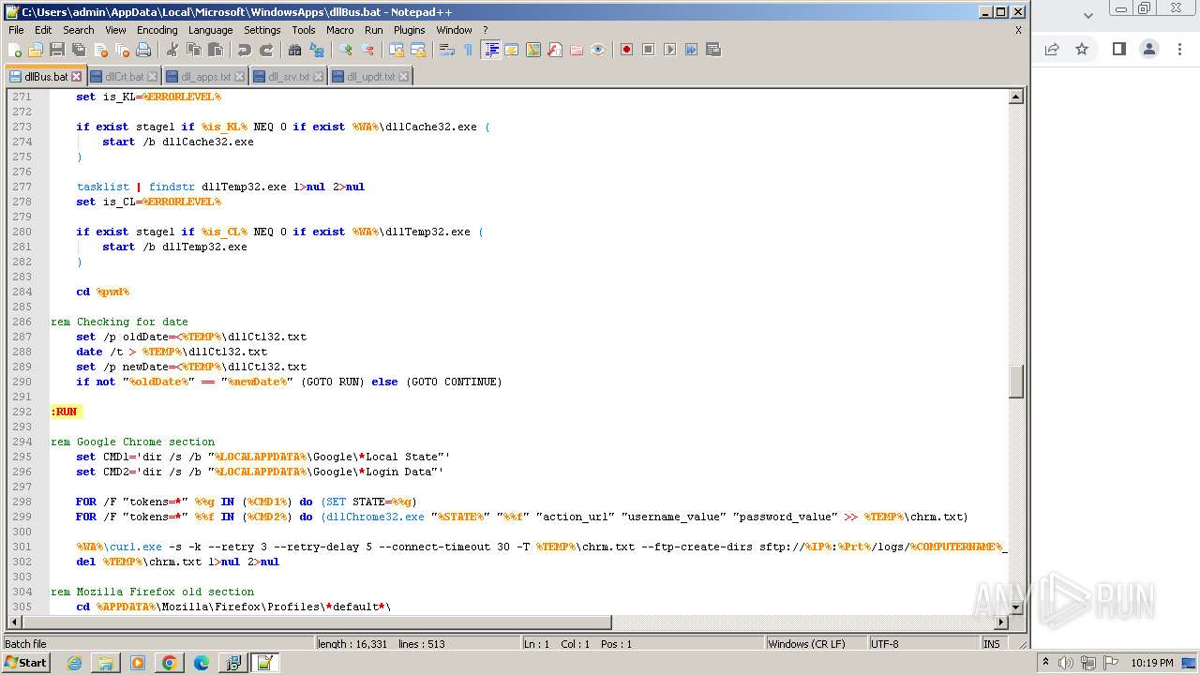Click the vertical scrollbar up arrow
This screenshot has width=1200, height=675.
(x=1015, y=97)
